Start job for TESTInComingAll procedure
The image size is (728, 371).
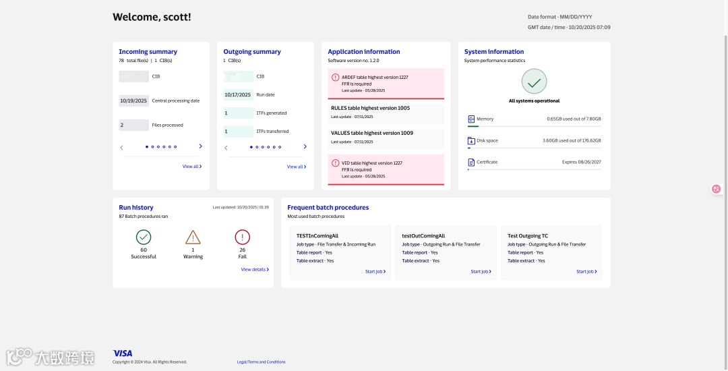tap(375, 272)
